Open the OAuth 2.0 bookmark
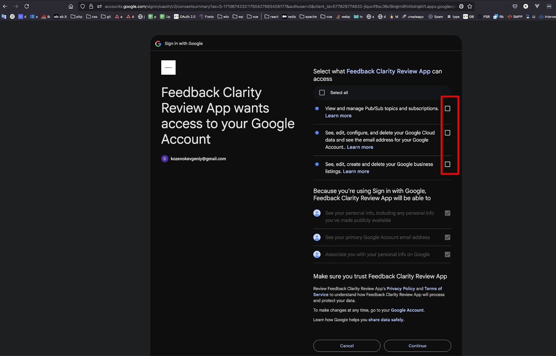 click(x=185, y=17)
